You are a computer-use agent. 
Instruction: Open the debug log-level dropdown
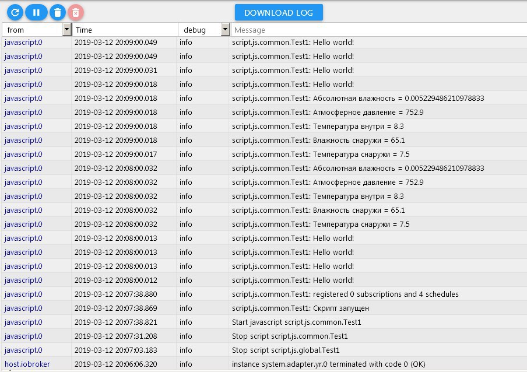[x=226, y=30]
